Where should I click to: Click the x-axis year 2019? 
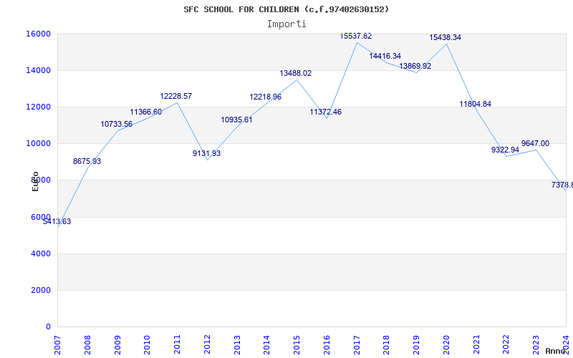(x=417, y=345)
